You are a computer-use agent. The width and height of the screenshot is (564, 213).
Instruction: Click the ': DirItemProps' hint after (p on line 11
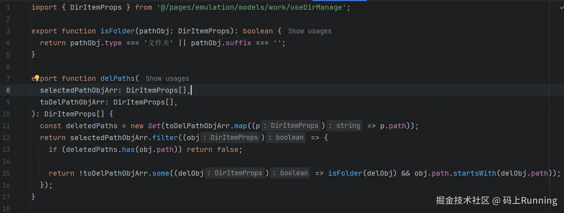pos(290,126)
